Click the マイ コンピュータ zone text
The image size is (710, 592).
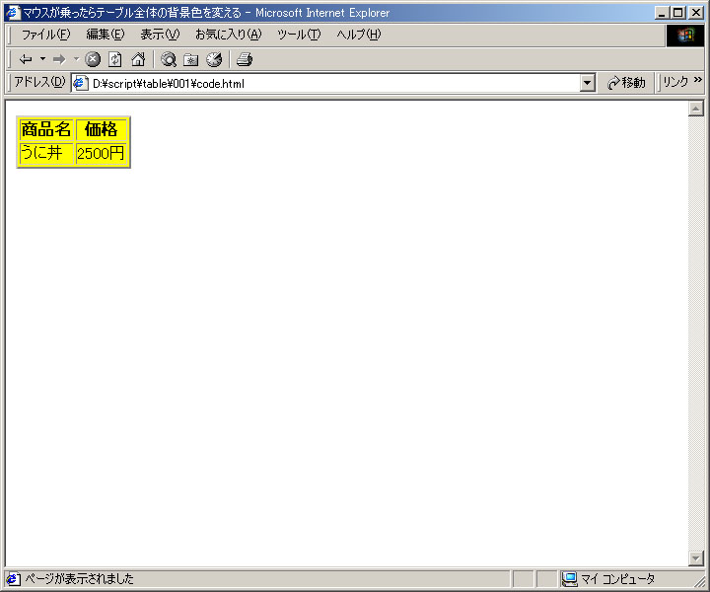pyautogui.click(x=617, y=579)
